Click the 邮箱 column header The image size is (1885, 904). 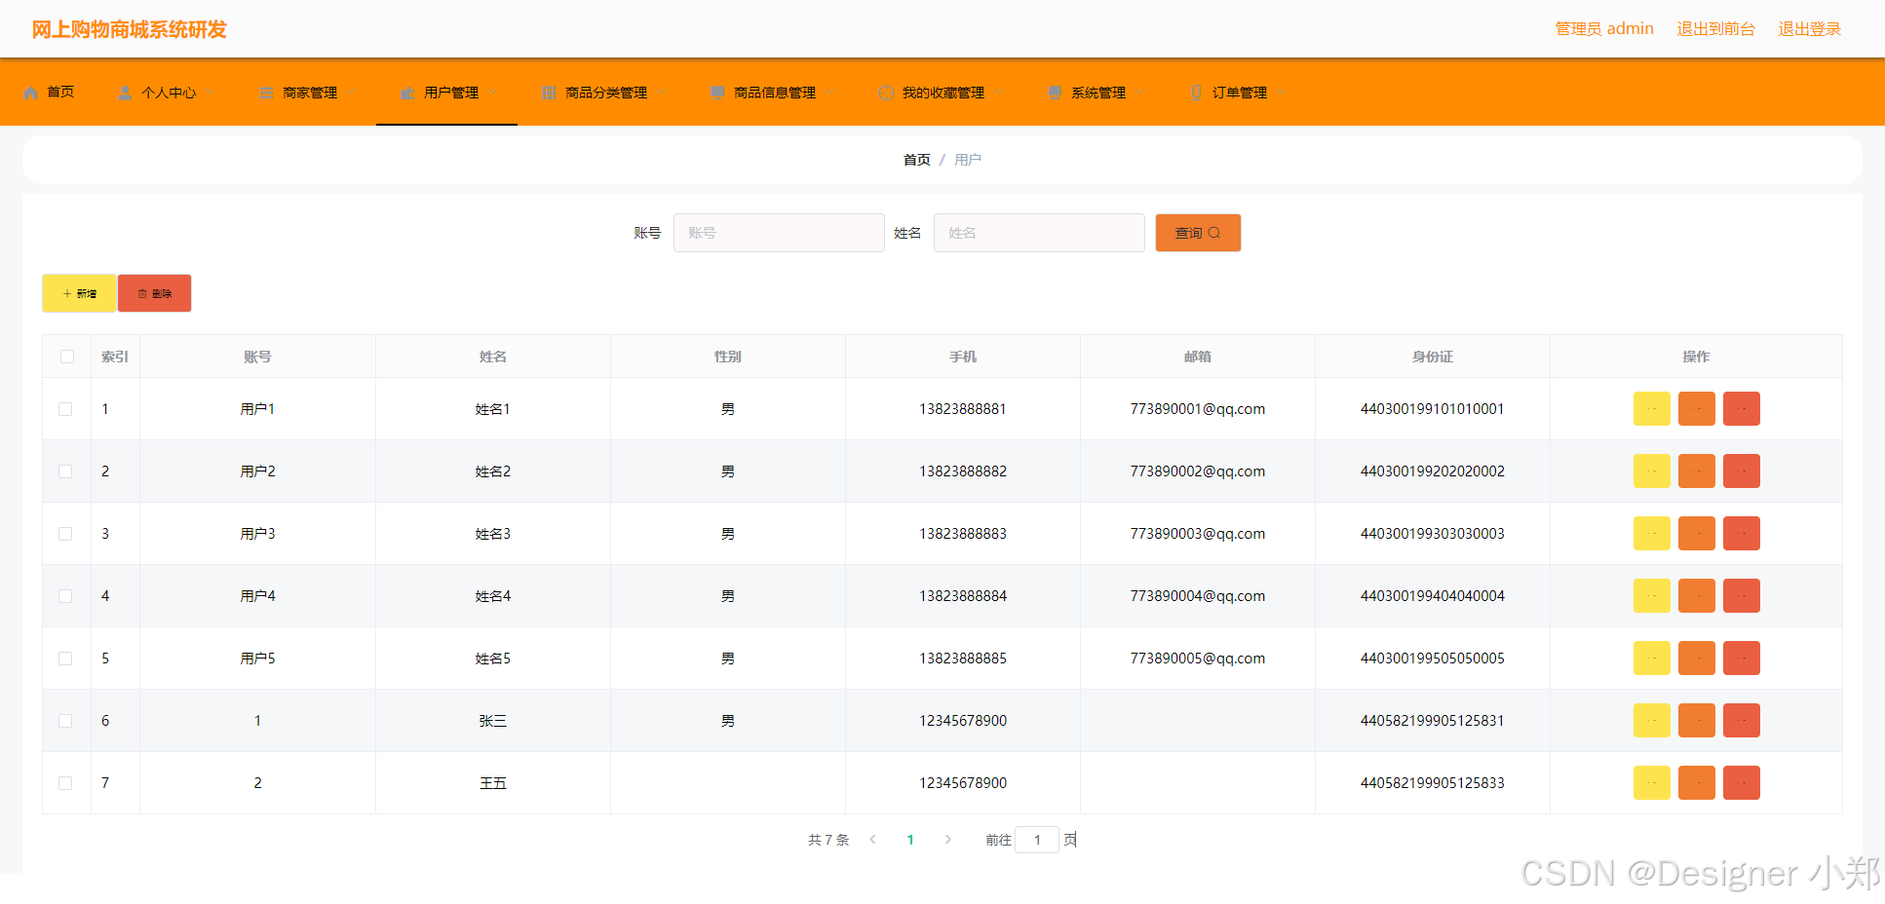[1197, 357]
